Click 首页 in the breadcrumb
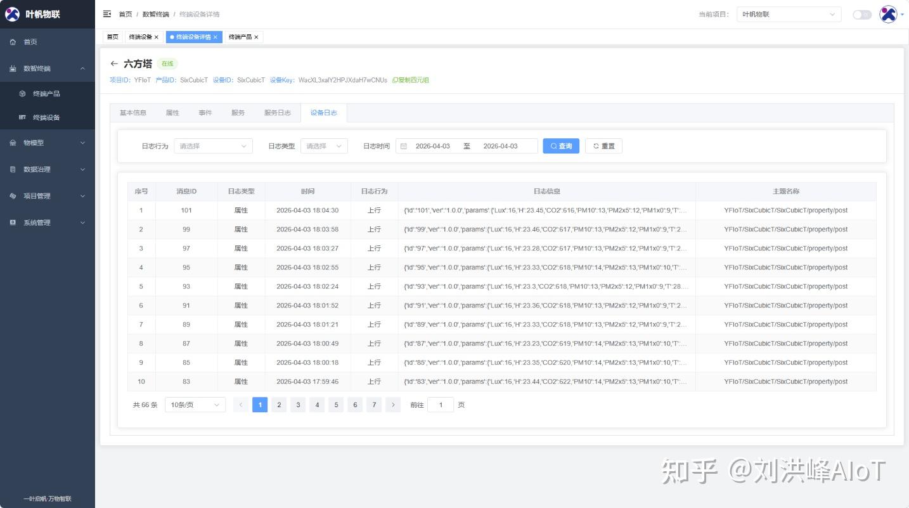The width and height of the screenshot is (909, 508). [126, 14]
